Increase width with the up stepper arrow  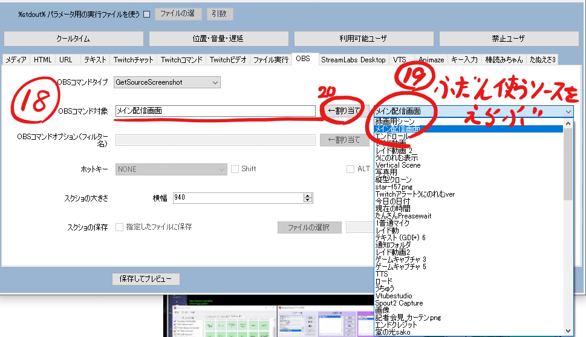point(308,195)
